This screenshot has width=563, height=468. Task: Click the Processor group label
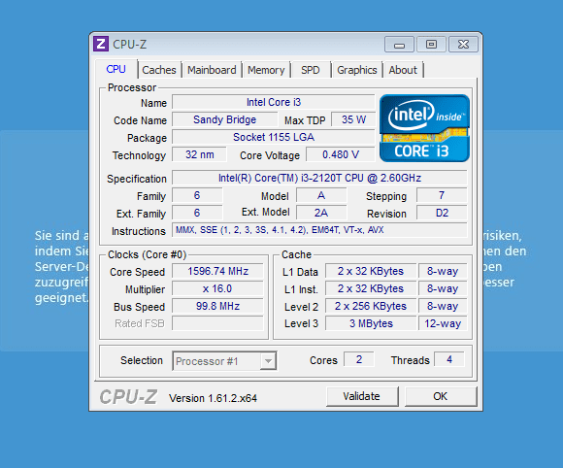132,87
